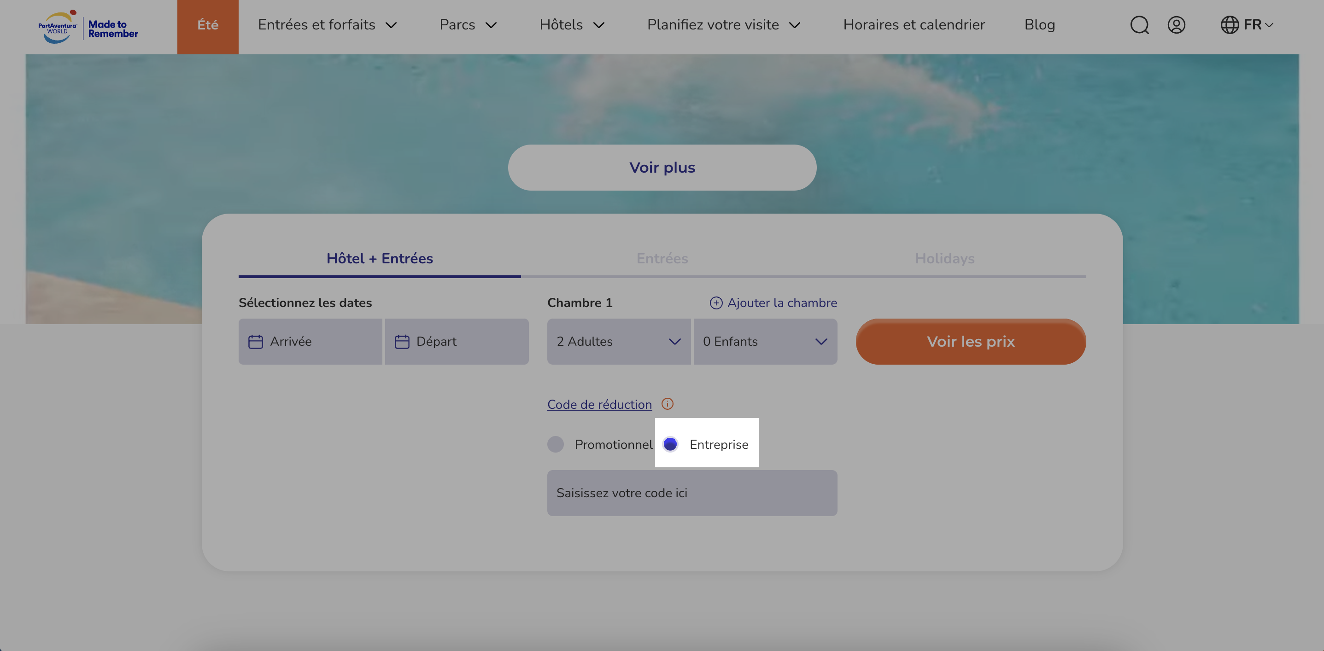
Task: Switch to the Entrées tab
Action: [x=662, y=258]
